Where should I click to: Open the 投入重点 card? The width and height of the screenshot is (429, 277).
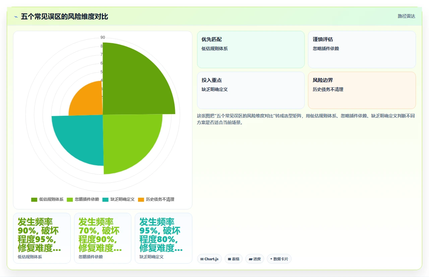tap(251, 90)
